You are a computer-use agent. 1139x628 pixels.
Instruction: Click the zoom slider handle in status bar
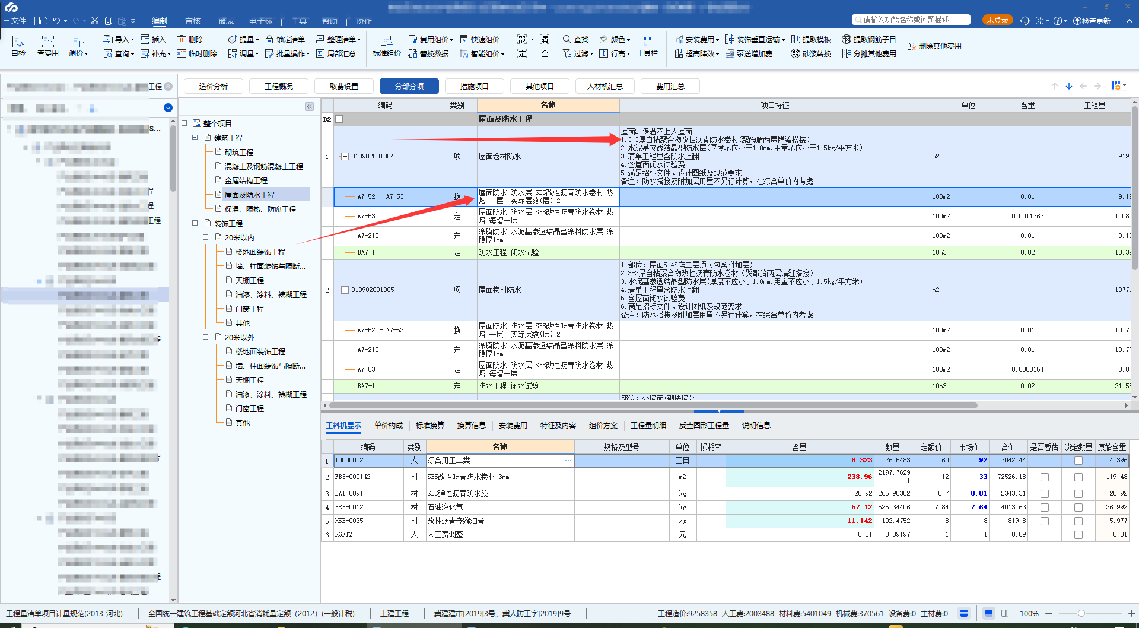coord(1081,613)
